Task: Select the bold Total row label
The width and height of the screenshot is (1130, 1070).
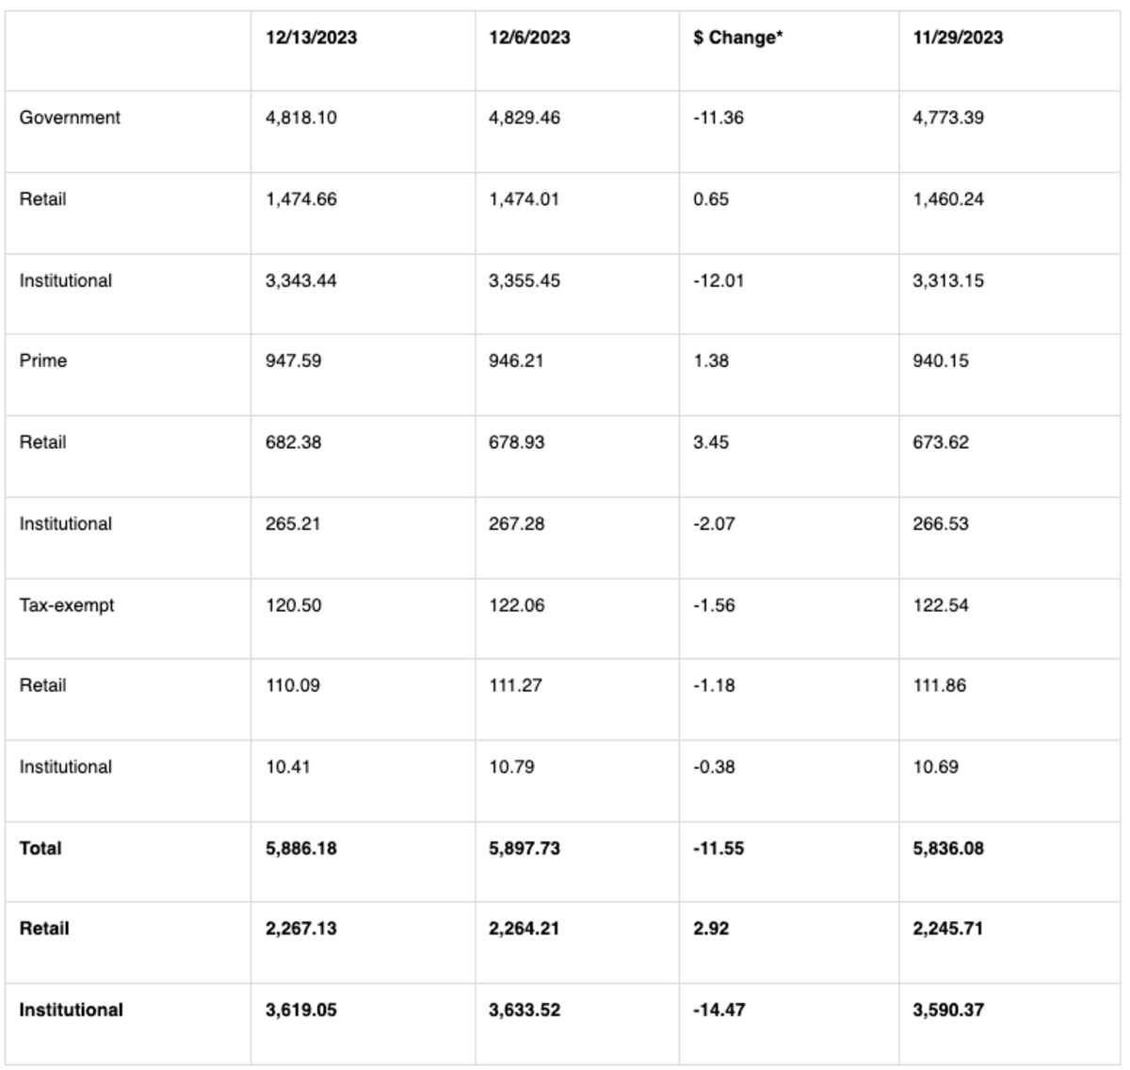Action: coord(40,848)
